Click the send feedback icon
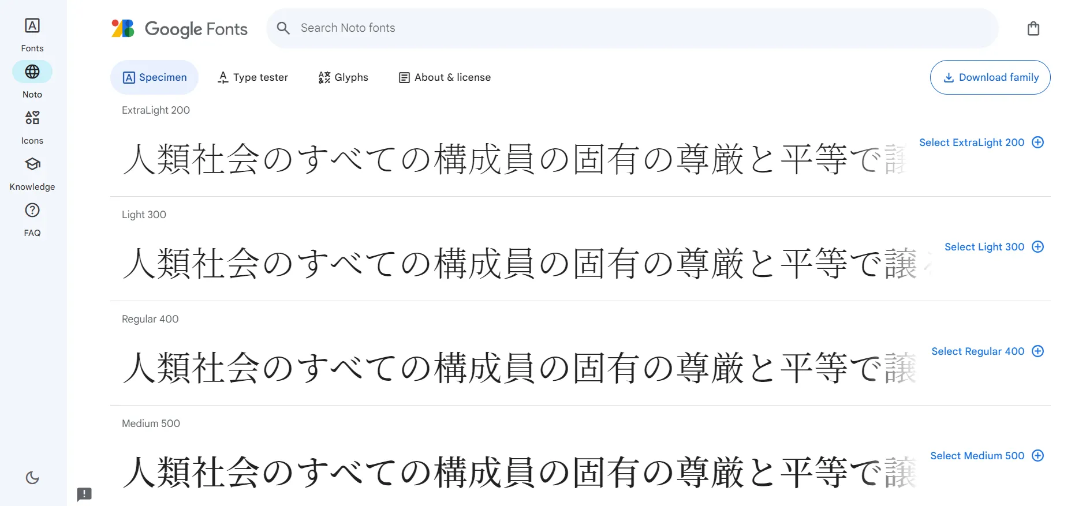The width and height of the screenshot is (1086, 506). [84, 494]
